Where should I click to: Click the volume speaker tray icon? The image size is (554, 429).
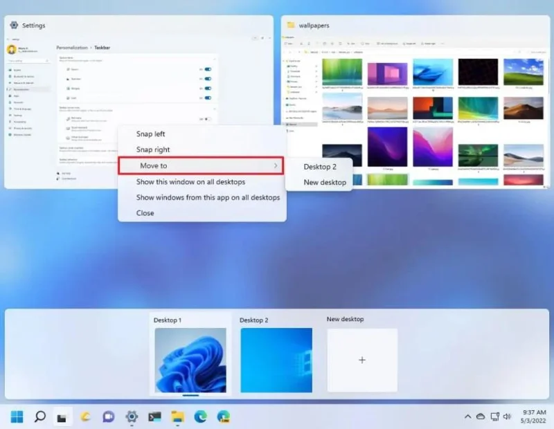[x=508, y=417]
